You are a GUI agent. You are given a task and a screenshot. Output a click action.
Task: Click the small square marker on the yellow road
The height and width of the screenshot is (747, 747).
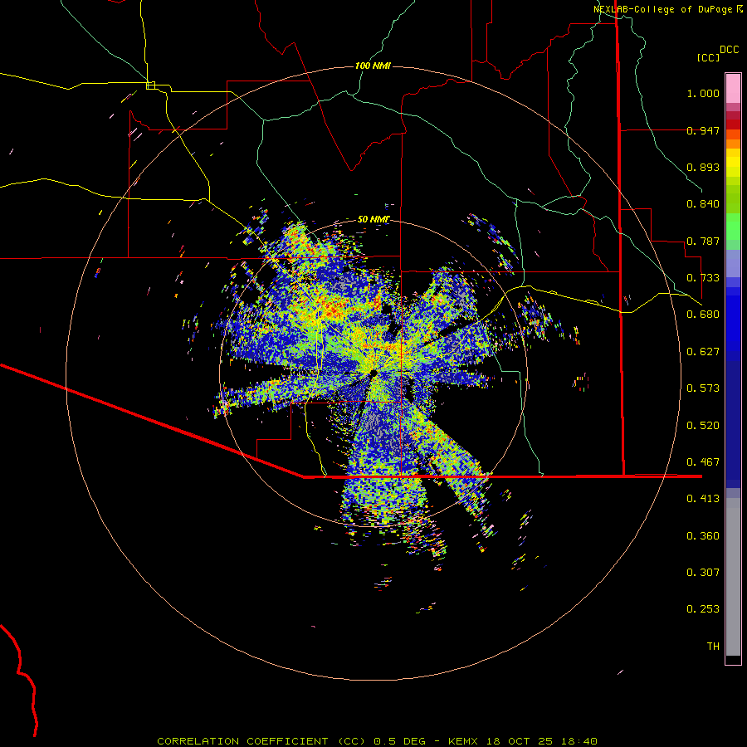point(150,85)
